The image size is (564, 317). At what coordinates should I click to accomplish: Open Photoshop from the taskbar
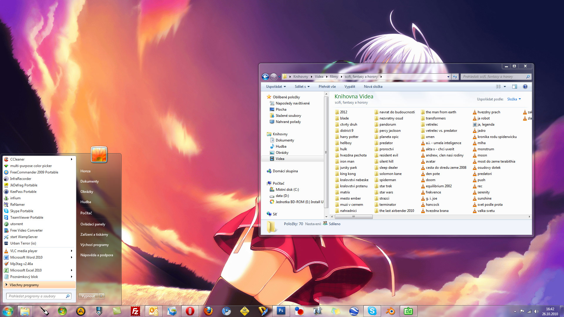[x=281, y=311]
